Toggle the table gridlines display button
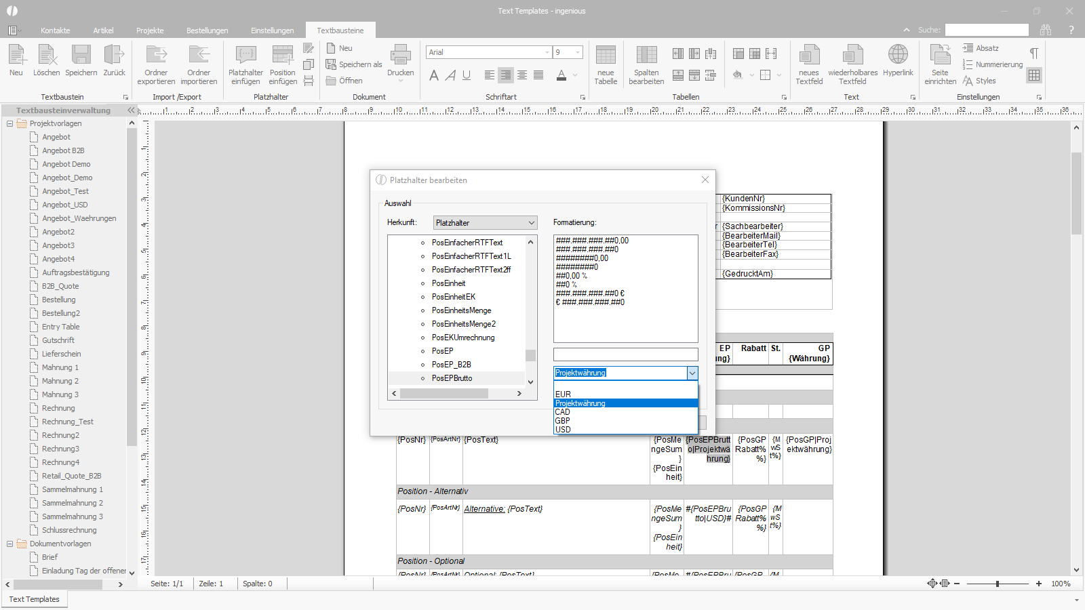The height and width of the screenshot is (610, 1085). [x=1034, y=75]
